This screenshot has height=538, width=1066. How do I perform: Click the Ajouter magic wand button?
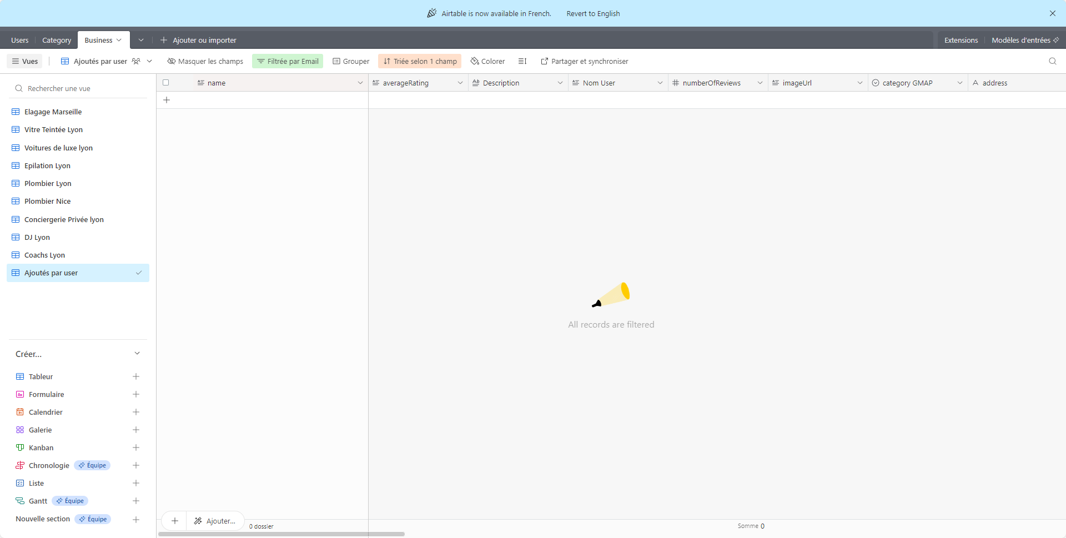[215, 521]
